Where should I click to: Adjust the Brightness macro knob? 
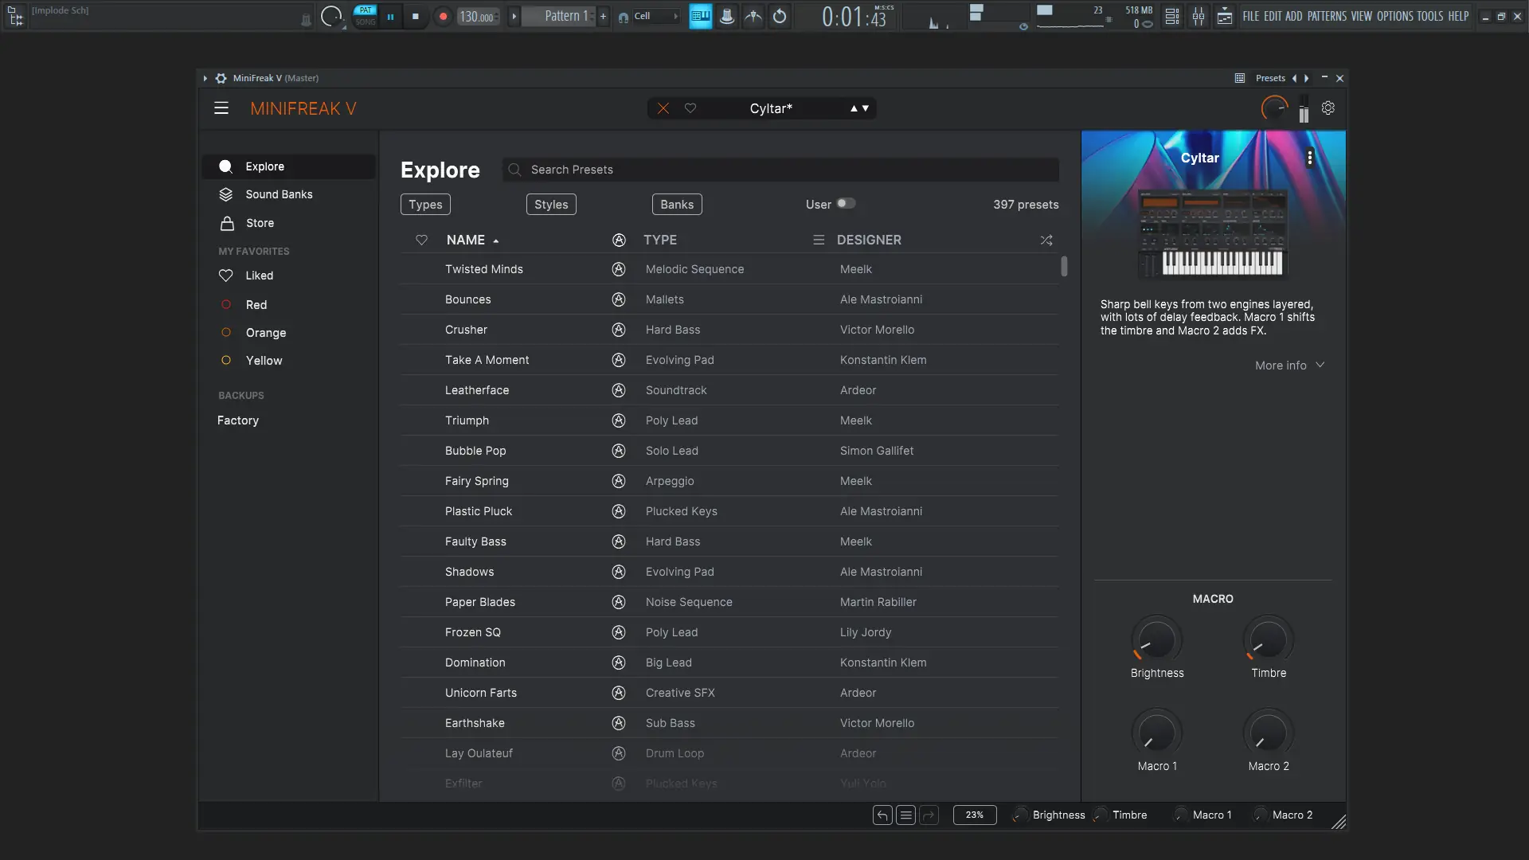pyautogui.click(x=1156, y=639)
